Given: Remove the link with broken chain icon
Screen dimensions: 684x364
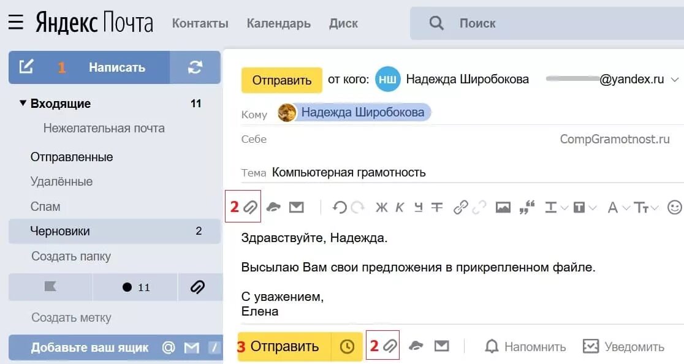Looking at the screenshot, I should coord(479,208).
